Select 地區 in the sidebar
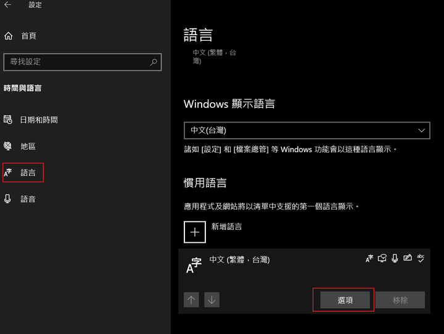Image resolution: width=444 pixels, height=334 pixels. click(28, 146)
